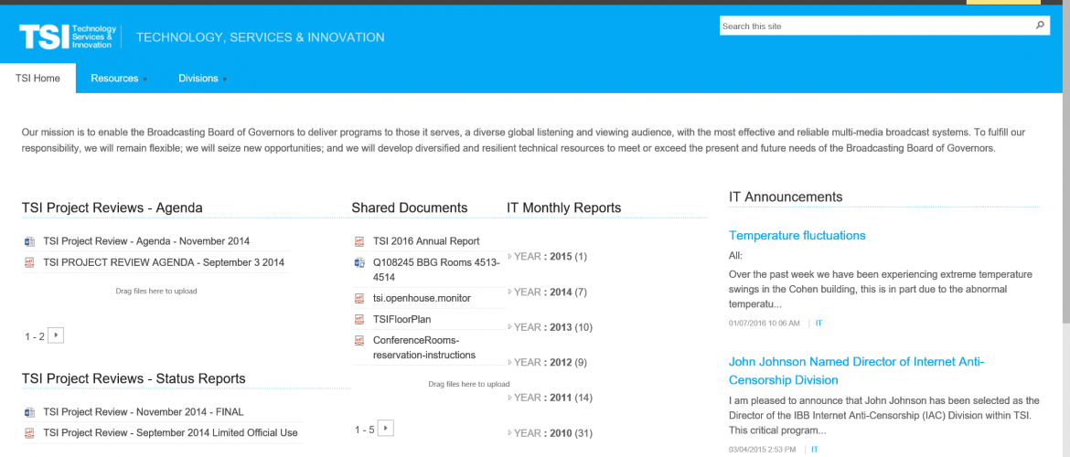This screenshot has width=1070, height=457.
Task: Click the PDF icon beside TSI 2016 Annual Report
Action: coord(358,241)
